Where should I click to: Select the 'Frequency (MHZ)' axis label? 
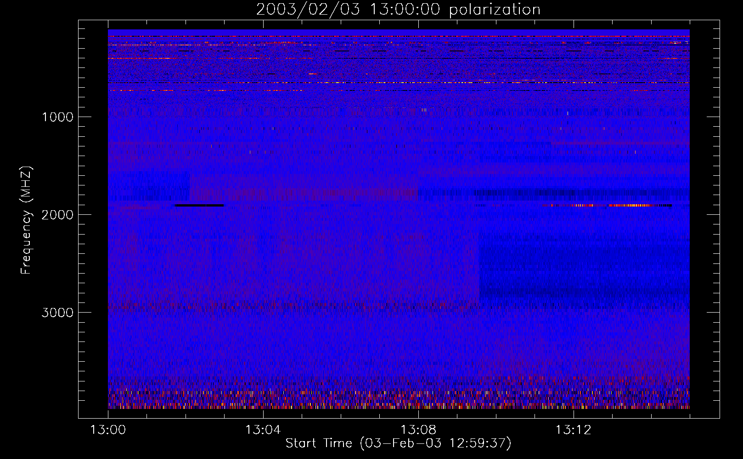click(x=26, y=220)
